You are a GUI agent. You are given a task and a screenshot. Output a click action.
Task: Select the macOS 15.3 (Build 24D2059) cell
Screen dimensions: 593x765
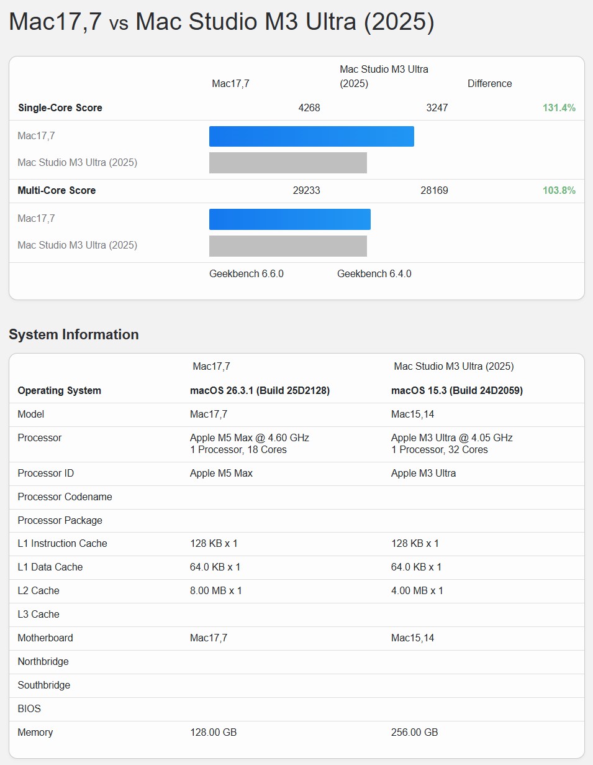[456, 391]
